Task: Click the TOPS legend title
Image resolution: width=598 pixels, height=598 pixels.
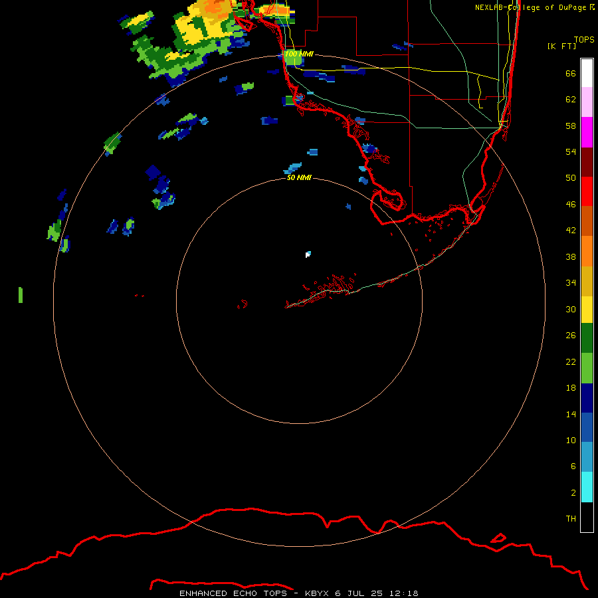Action: pos(584,40)
